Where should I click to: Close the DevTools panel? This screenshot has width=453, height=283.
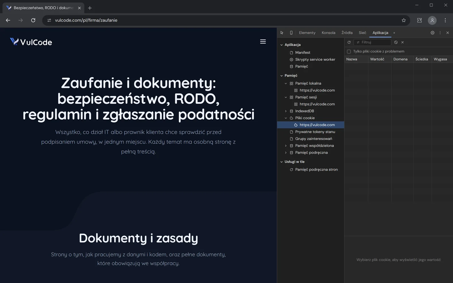tap(448, 33)
